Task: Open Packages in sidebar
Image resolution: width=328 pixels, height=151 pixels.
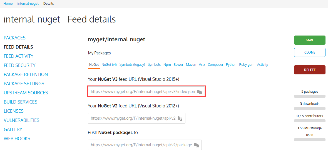Action: pyautogui.click(x=15, y=38)
